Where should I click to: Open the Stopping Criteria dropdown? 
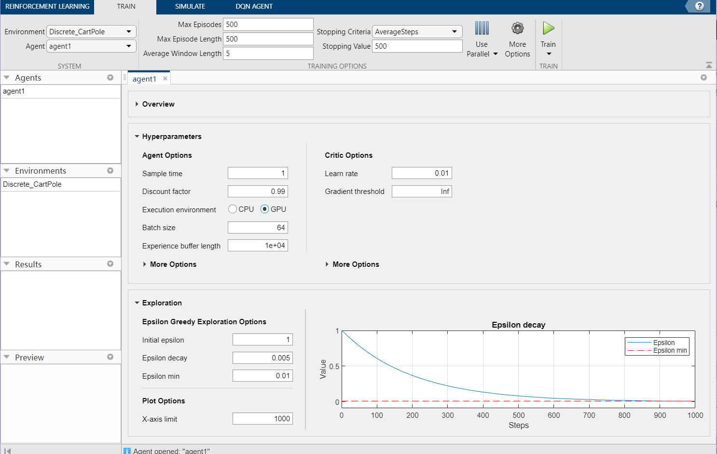click(417, 32)
